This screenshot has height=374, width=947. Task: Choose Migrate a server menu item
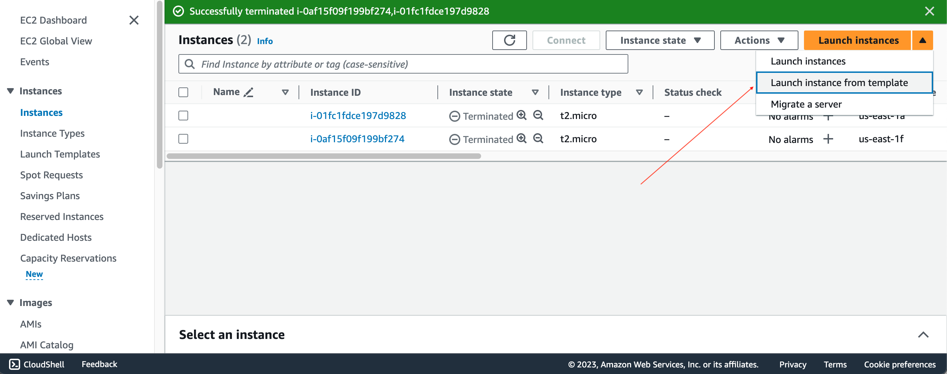point(845,104)
